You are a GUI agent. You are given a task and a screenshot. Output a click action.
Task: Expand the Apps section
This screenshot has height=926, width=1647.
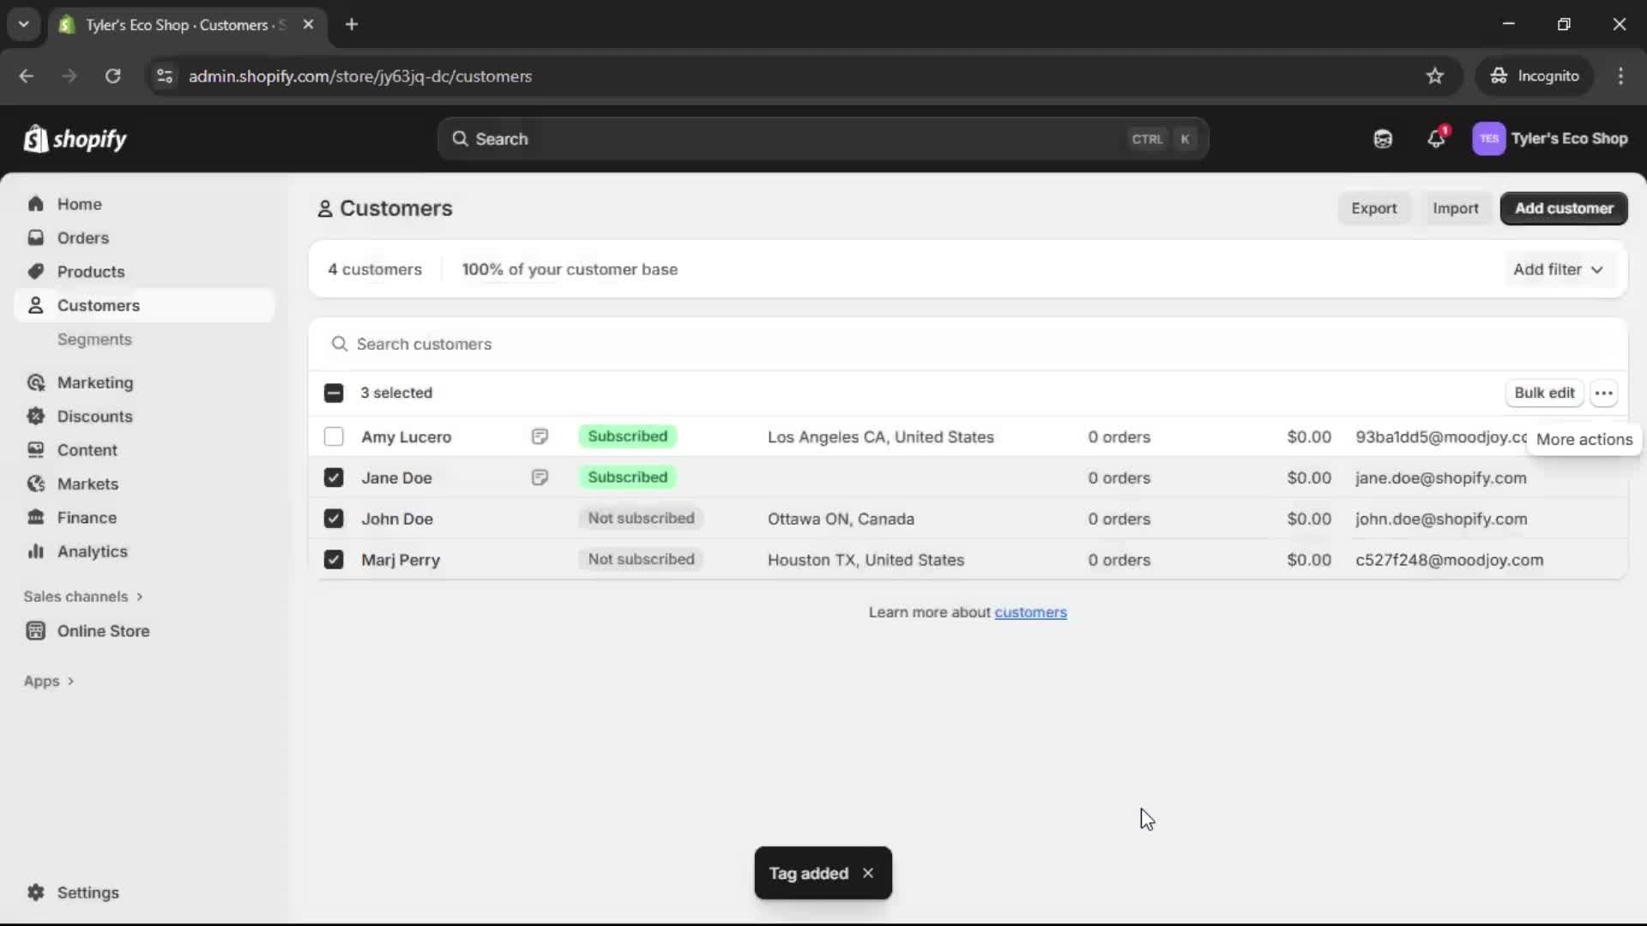click(x=49, y=681)
